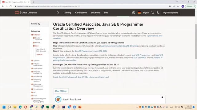This screenshot has height=110, width=197.
Task: Go back using browser back arrow
Action: [x=3, y=6]
